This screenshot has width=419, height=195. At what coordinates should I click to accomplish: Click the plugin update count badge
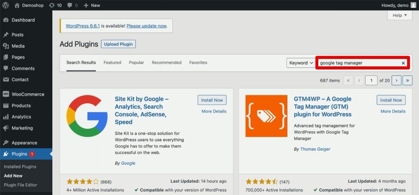click(x=32, y=154)
